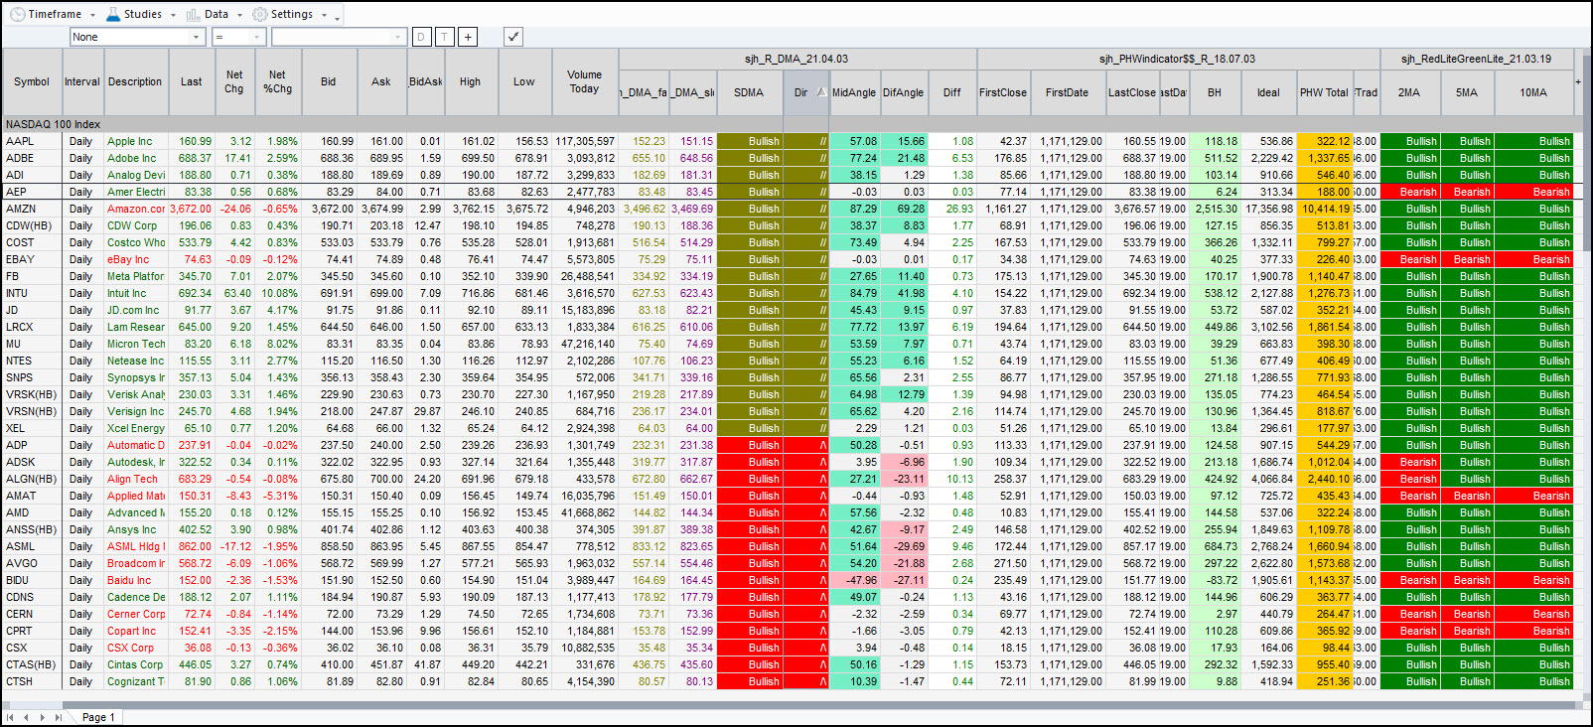1593x727 pixels.
Task: Click the DifAngle column header
Action: coord(904,92)
